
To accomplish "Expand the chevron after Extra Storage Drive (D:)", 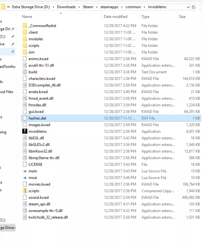I will 53,7.
